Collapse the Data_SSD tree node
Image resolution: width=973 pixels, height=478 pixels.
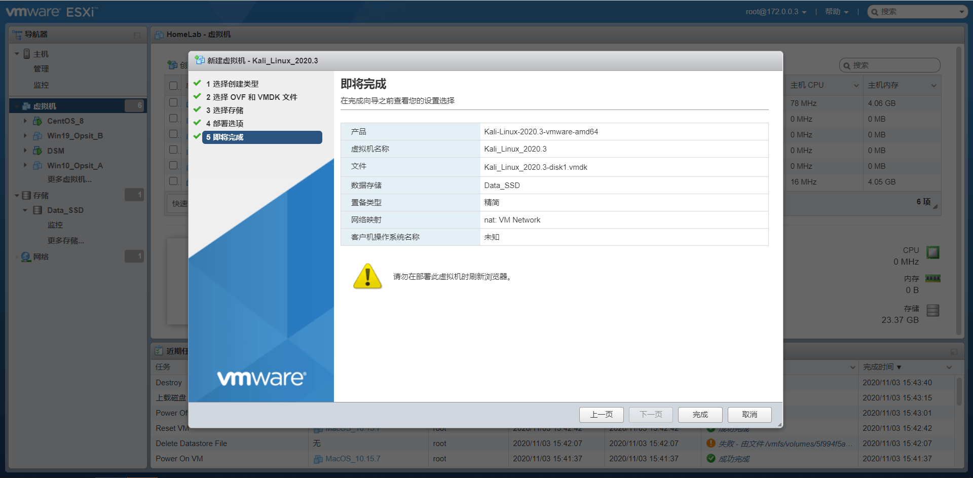(x=25, y=210)
